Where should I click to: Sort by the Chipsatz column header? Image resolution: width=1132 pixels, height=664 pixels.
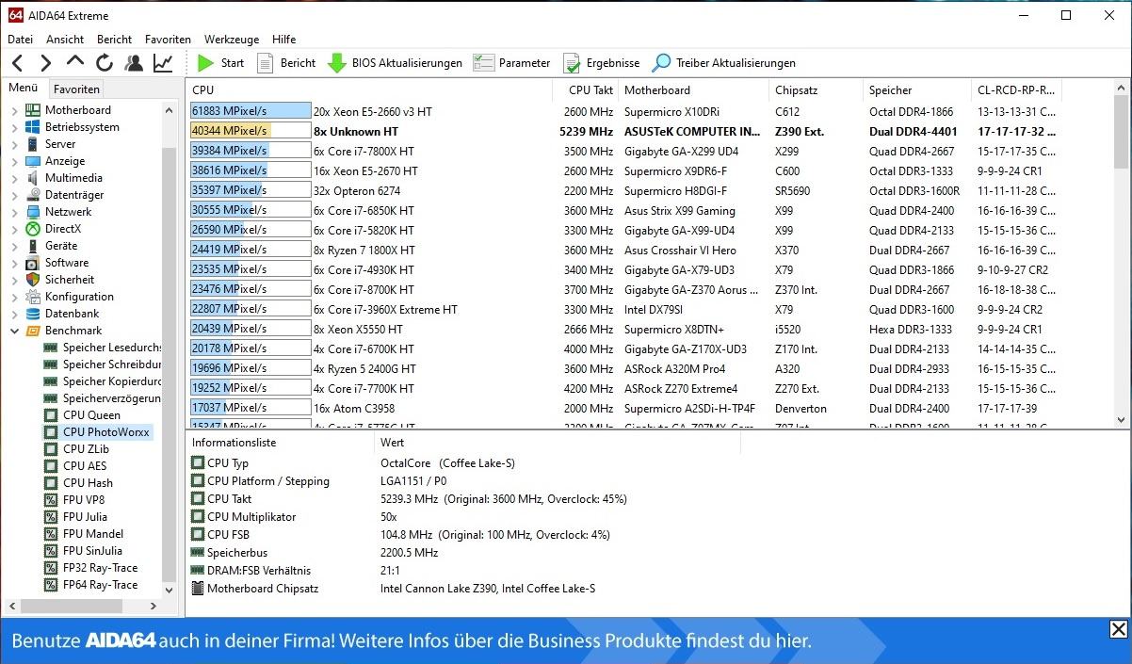(x=816, y=90)
